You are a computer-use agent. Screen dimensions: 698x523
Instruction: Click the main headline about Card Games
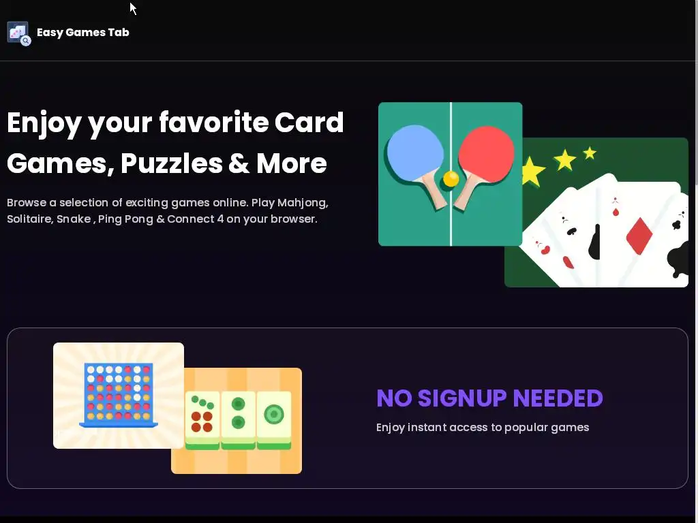pos(175,142)
